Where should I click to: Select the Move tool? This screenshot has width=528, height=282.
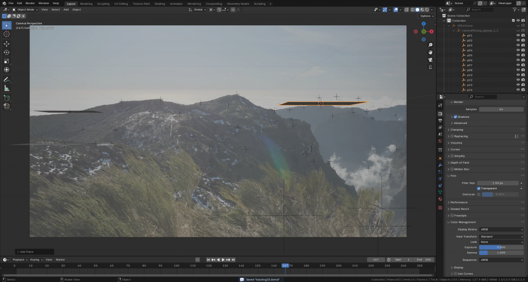pyautogui.click(x=6, y=44)
